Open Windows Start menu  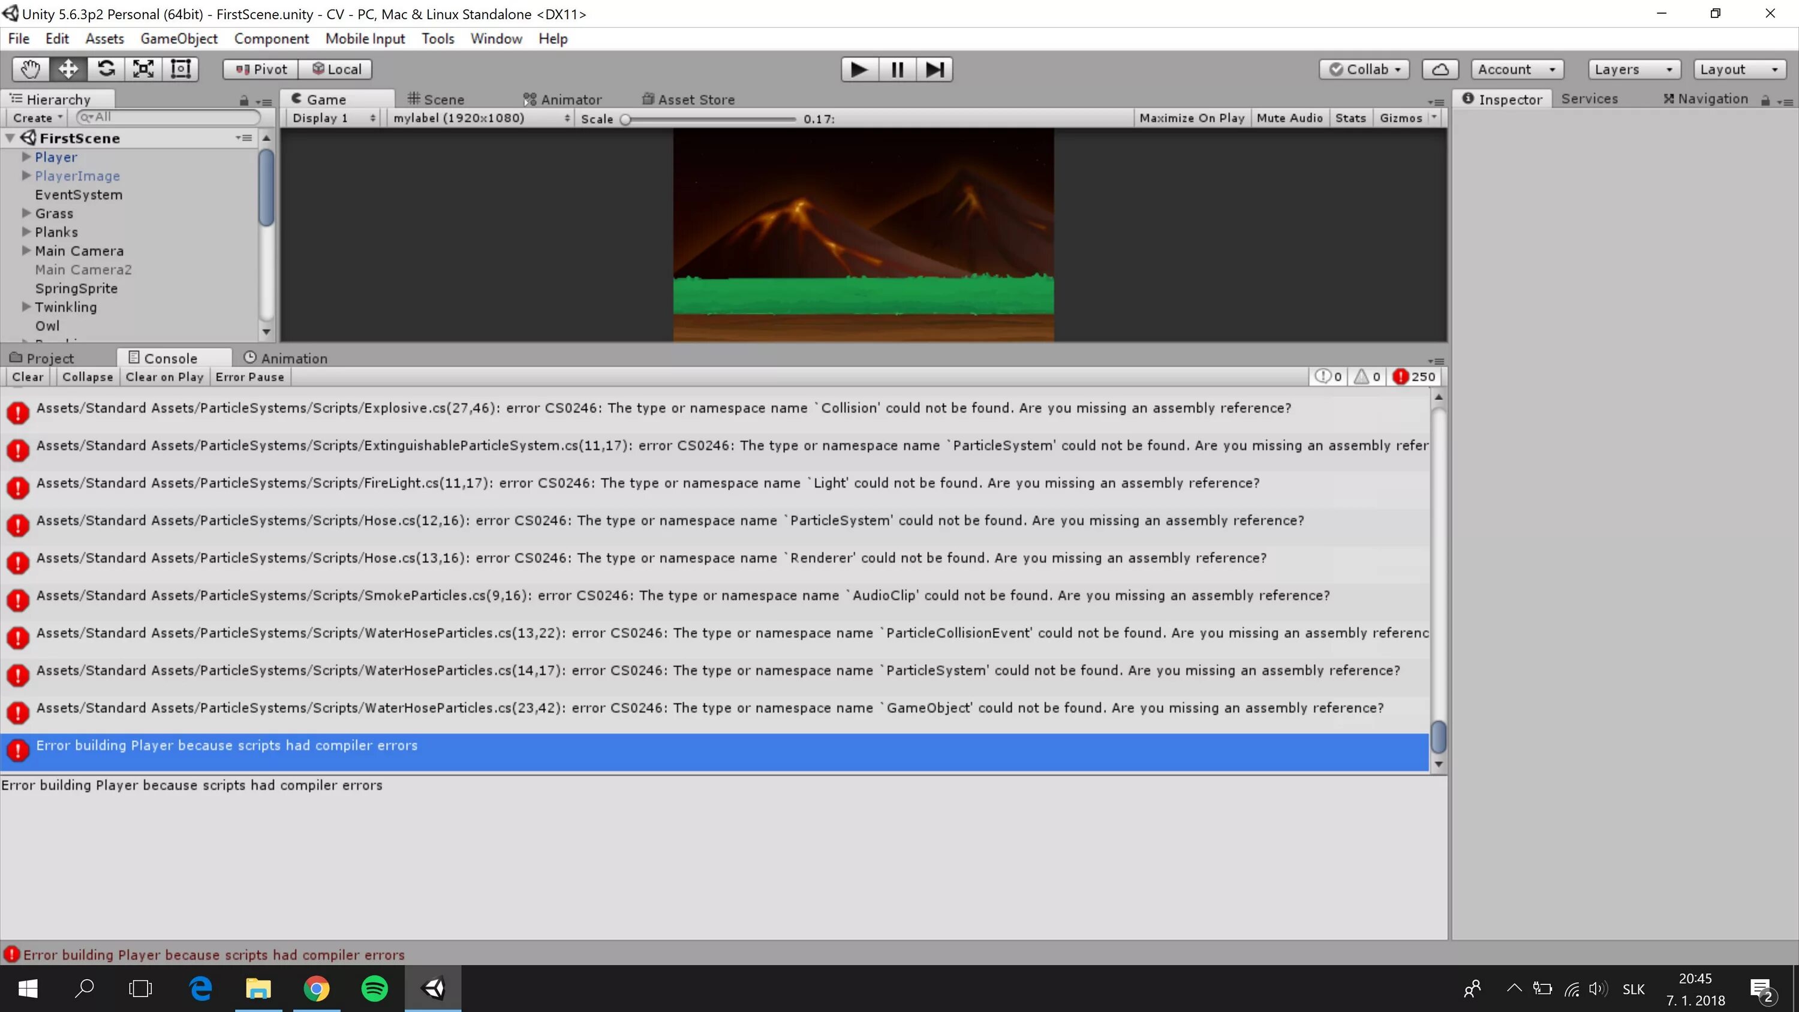(x=28, y=988)
